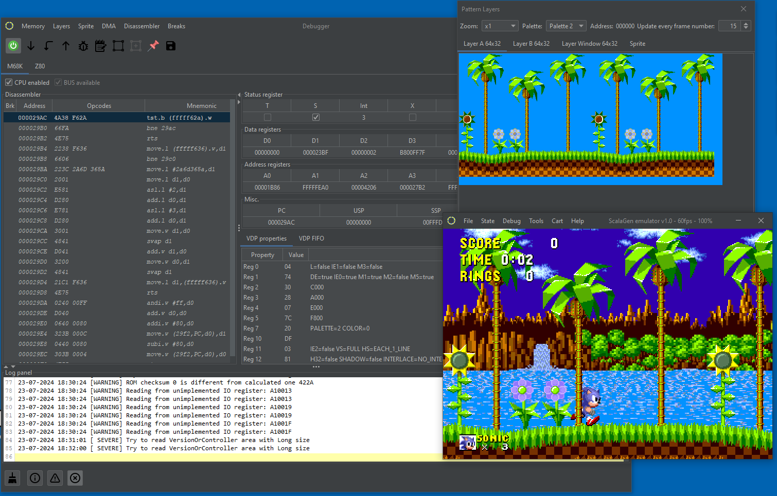Click the notepad with pencil icon
This screenshot has height=496, width=777.
[101, 46]
